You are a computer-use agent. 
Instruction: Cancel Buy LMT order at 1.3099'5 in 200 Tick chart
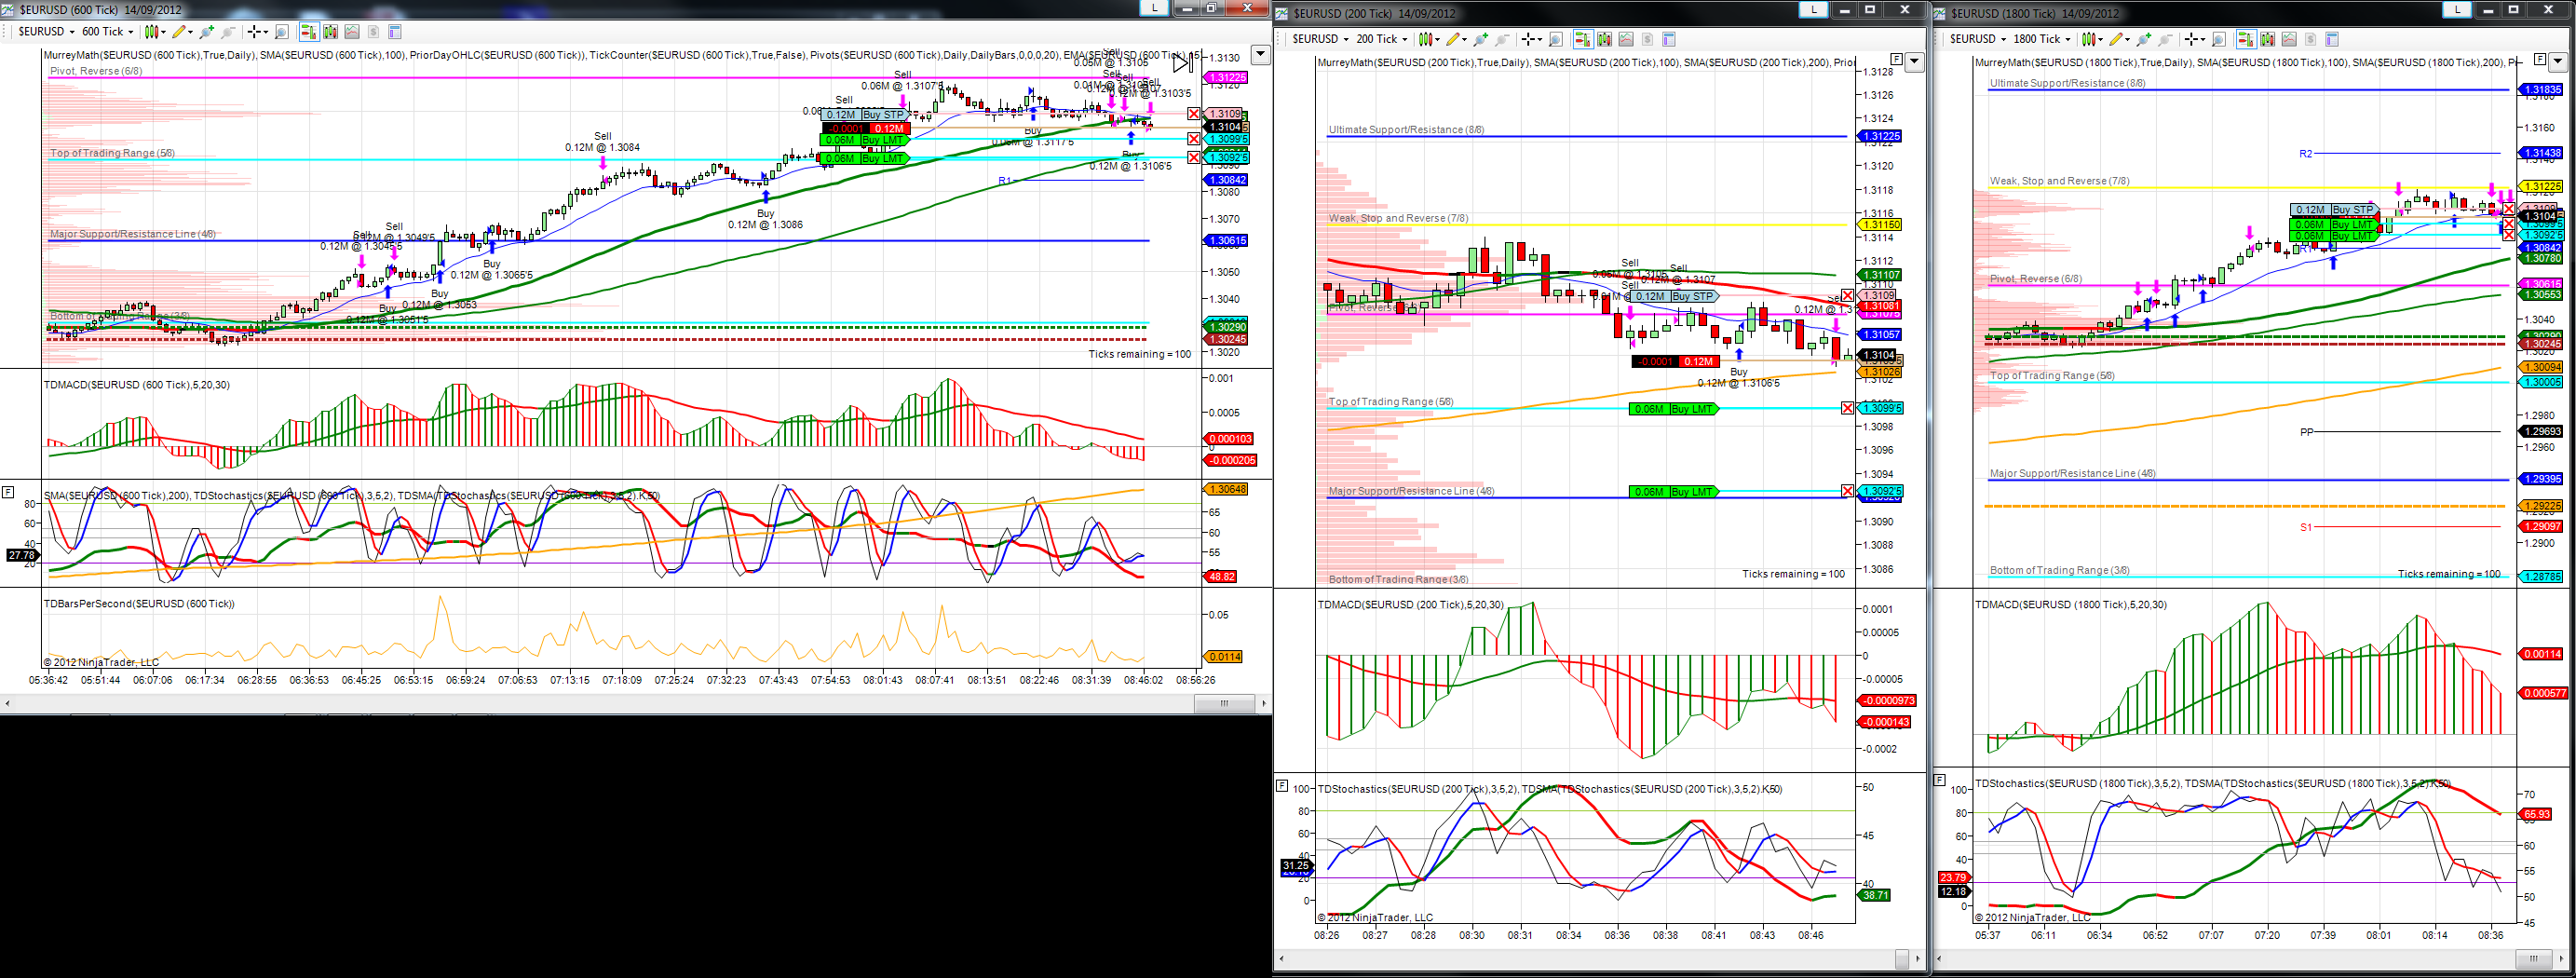[1847, 408]
